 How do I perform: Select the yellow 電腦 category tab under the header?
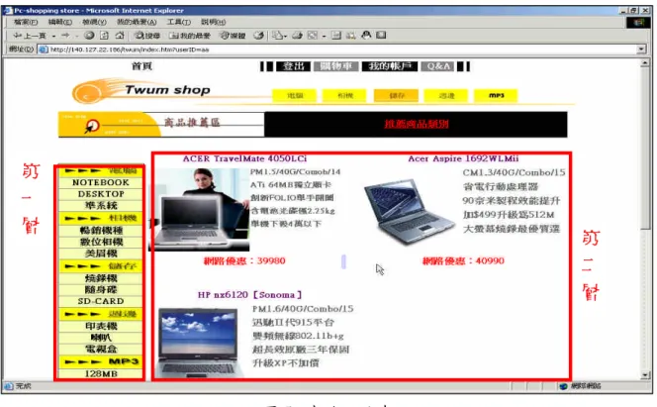295,96
